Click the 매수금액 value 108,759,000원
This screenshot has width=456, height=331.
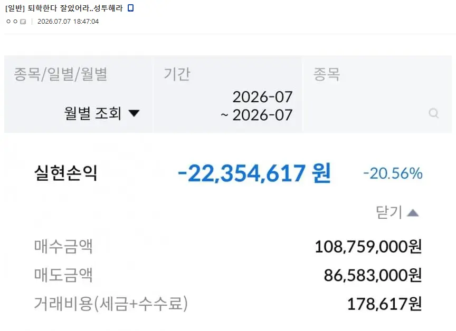tap(368, 247)
